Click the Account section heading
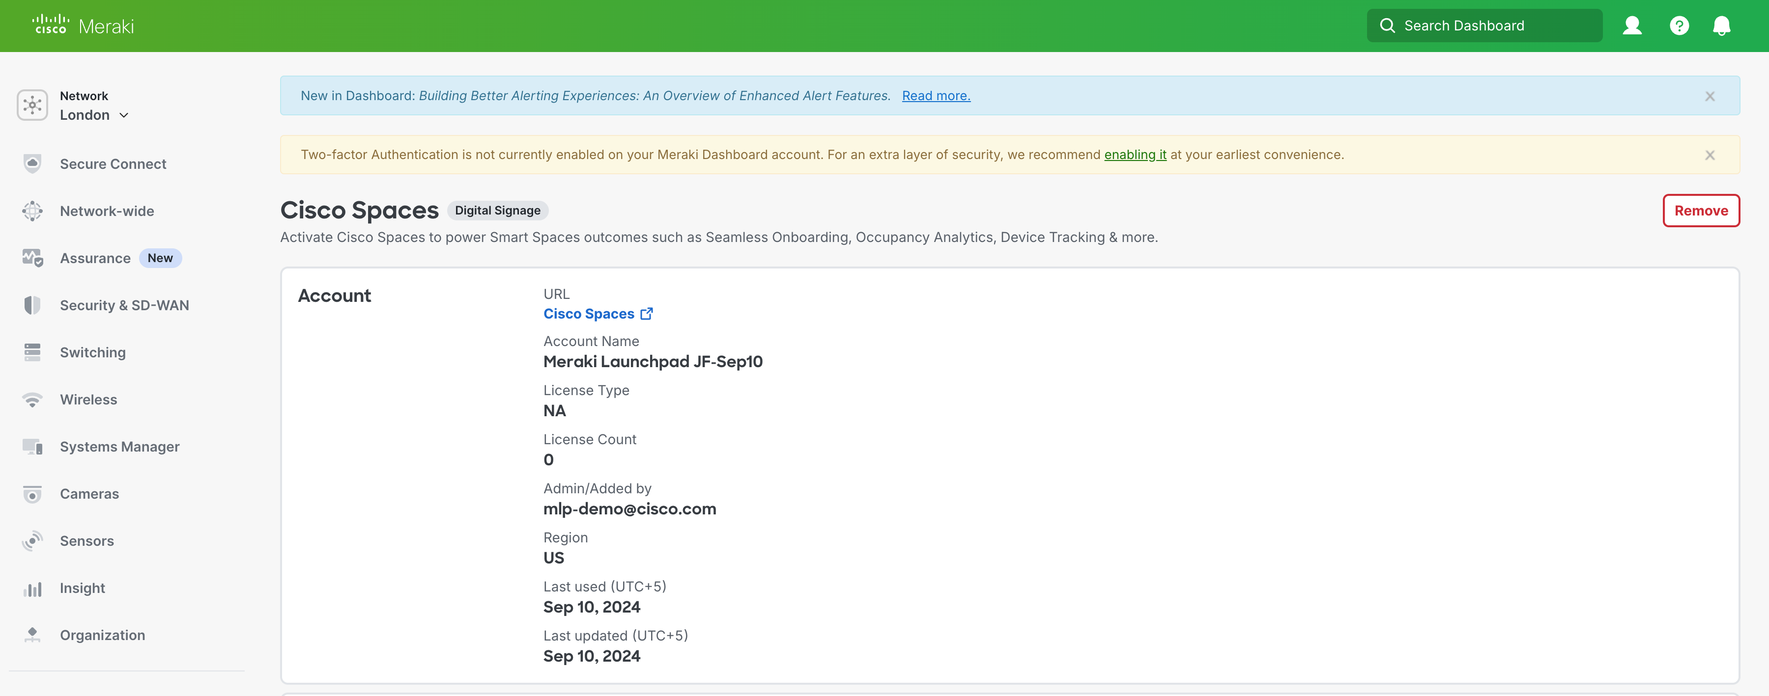The width and height of the screenshot is (1769, 696). point(335,295)
